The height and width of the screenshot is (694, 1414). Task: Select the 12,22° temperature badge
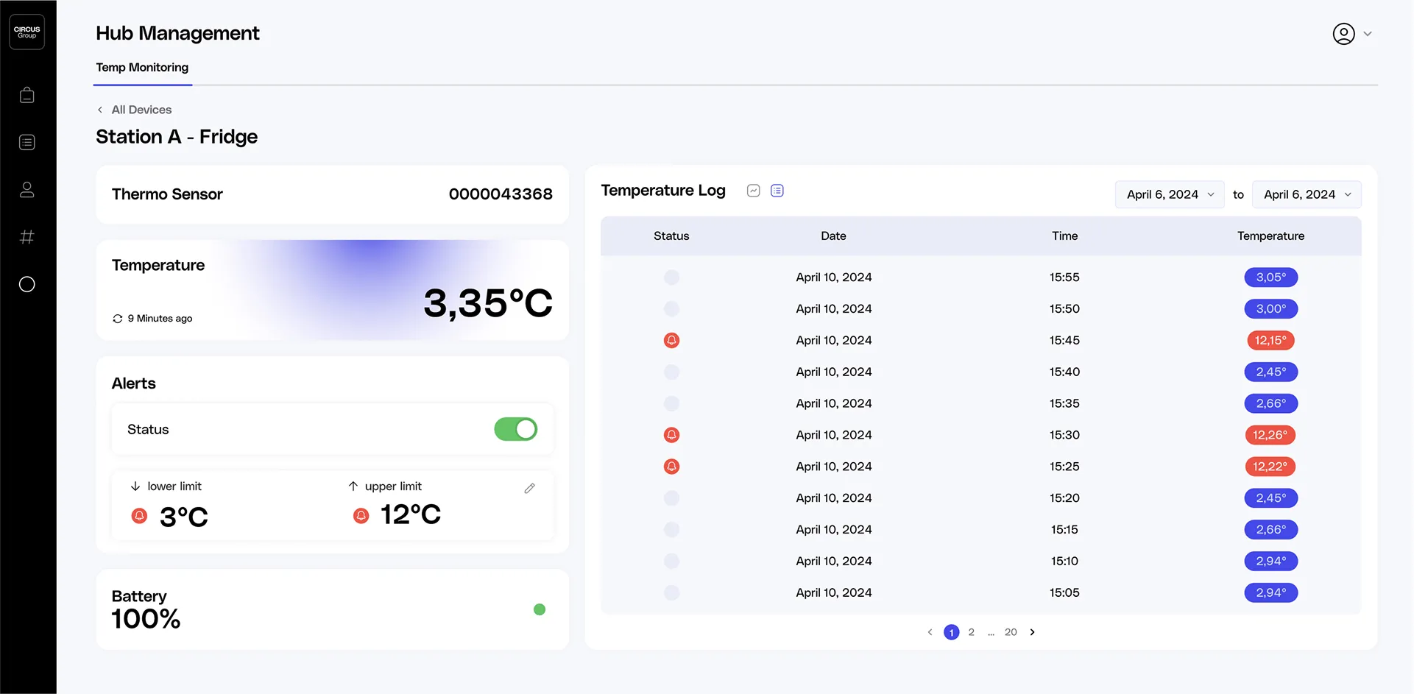1270,466
